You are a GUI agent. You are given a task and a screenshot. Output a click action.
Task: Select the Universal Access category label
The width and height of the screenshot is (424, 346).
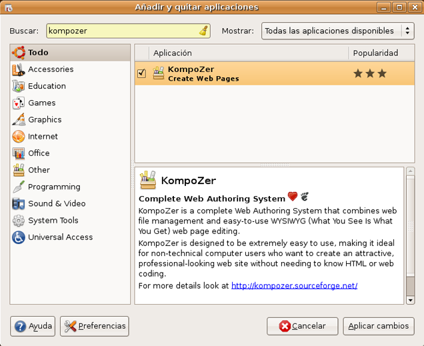pos(61,237)
